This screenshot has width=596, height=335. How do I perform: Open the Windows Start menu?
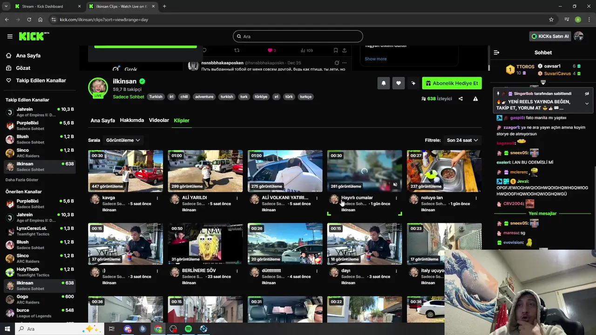point(7,329)
